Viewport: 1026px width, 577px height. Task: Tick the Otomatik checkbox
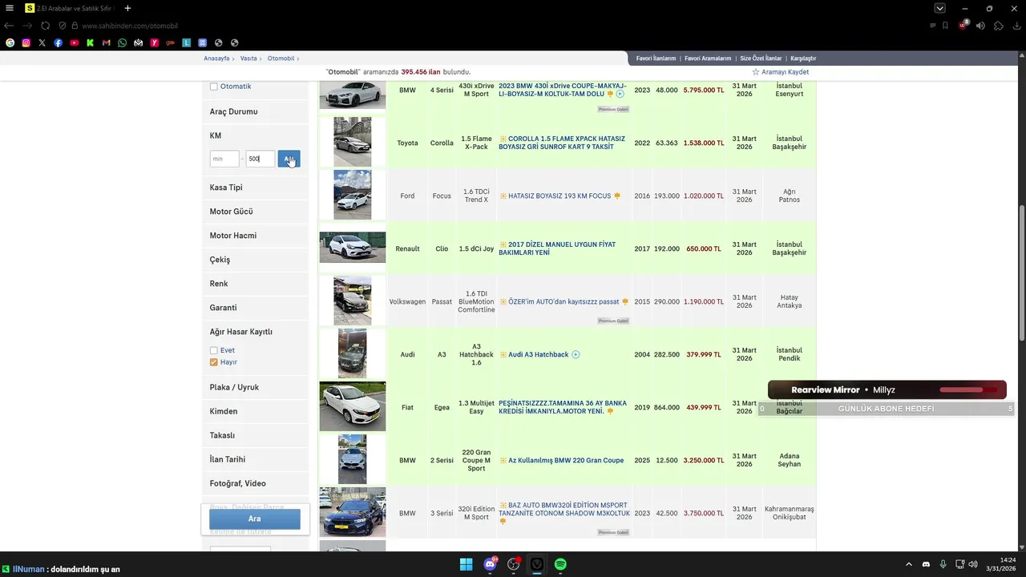click(x=213, y=87)
